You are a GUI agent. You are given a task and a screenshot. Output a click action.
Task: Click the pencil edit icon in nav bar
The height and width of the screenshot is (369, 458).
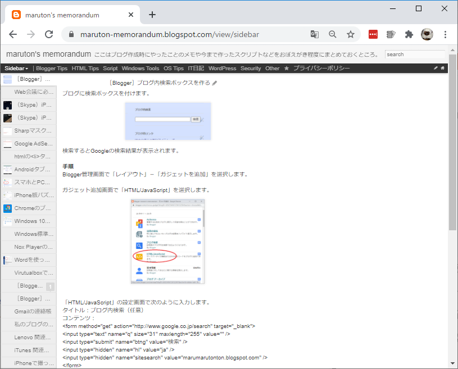pyautogui.click(x=436, y=68)
